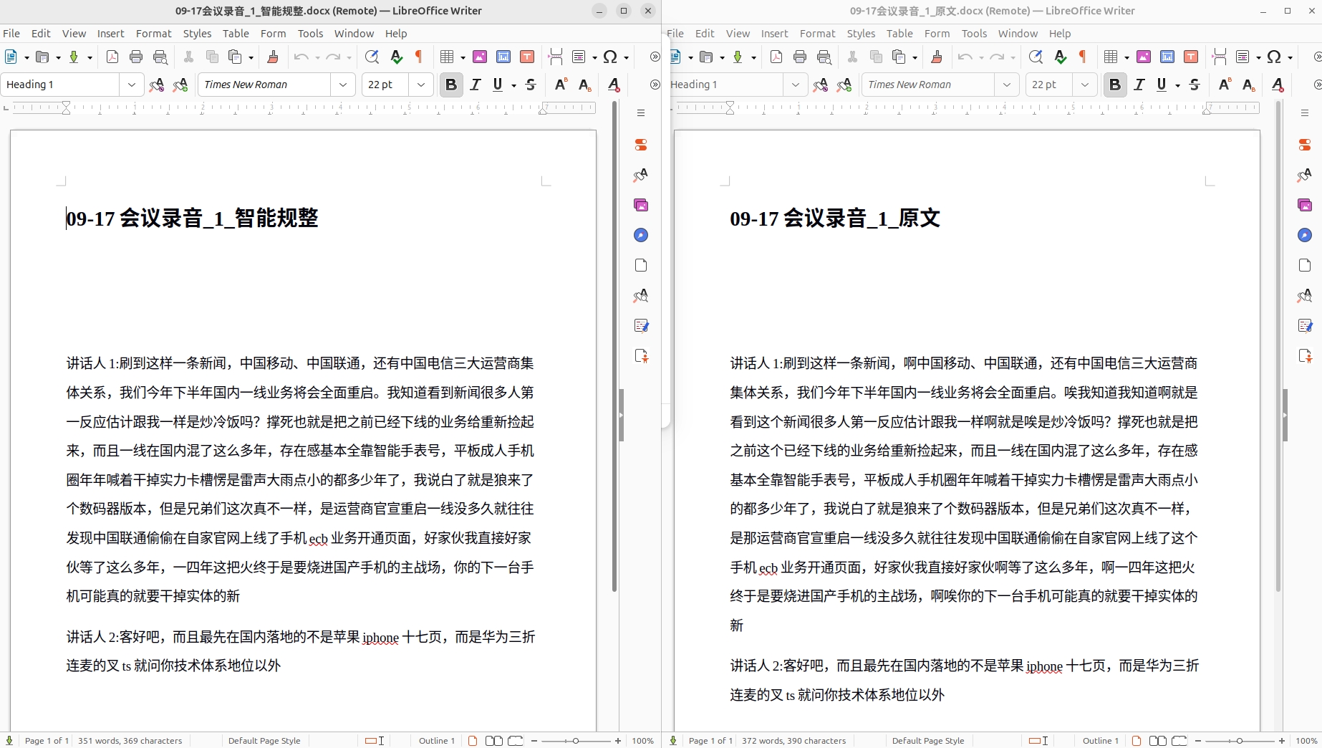The width and height of the screenshot is (1322, 748).
Task: Click Page 1 of 1 in right status bar
Action: click(x=710, y=741)
